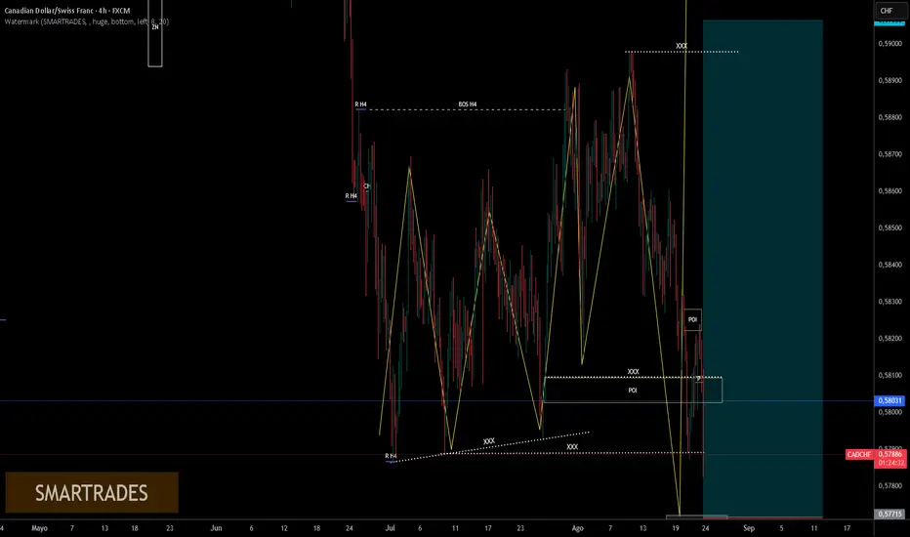
Task: Select the CH label on the chart
Action: [367, 186]
